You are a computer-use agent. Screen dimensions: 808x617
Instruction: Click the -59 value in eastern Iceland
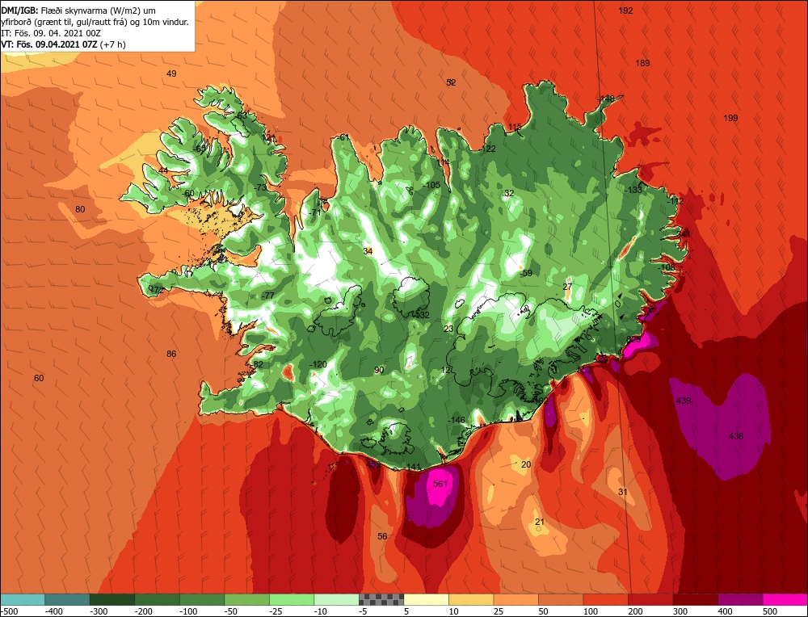[x=526, y=273]
